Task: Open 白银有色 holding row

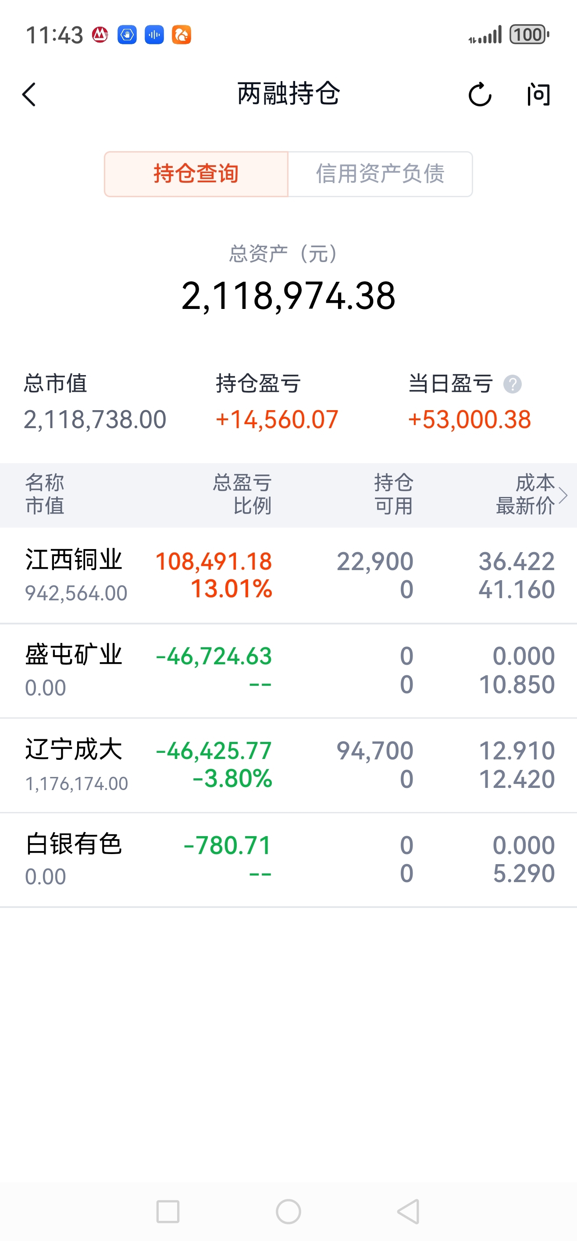Action: click(x=288, y=860)
